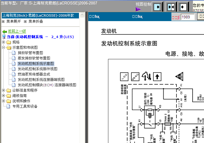Open 发动机控制系统部件视图 document

coord(37,69)
